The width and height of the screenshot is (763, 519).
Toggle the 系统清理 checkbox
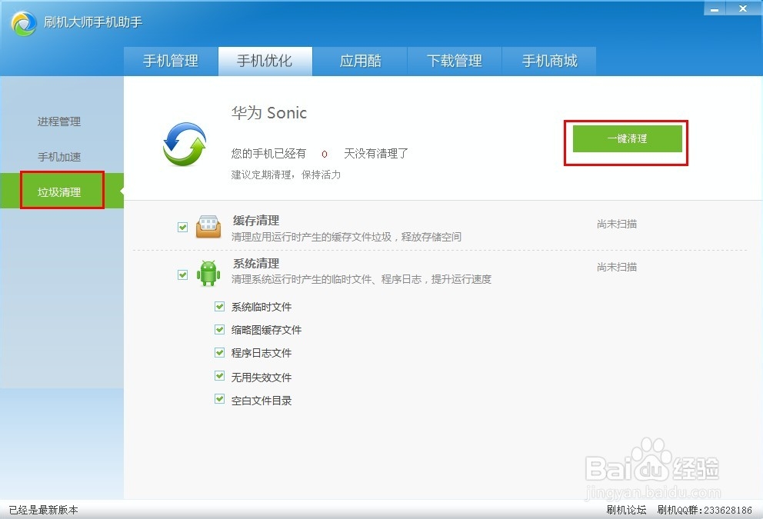click(182, 274)
